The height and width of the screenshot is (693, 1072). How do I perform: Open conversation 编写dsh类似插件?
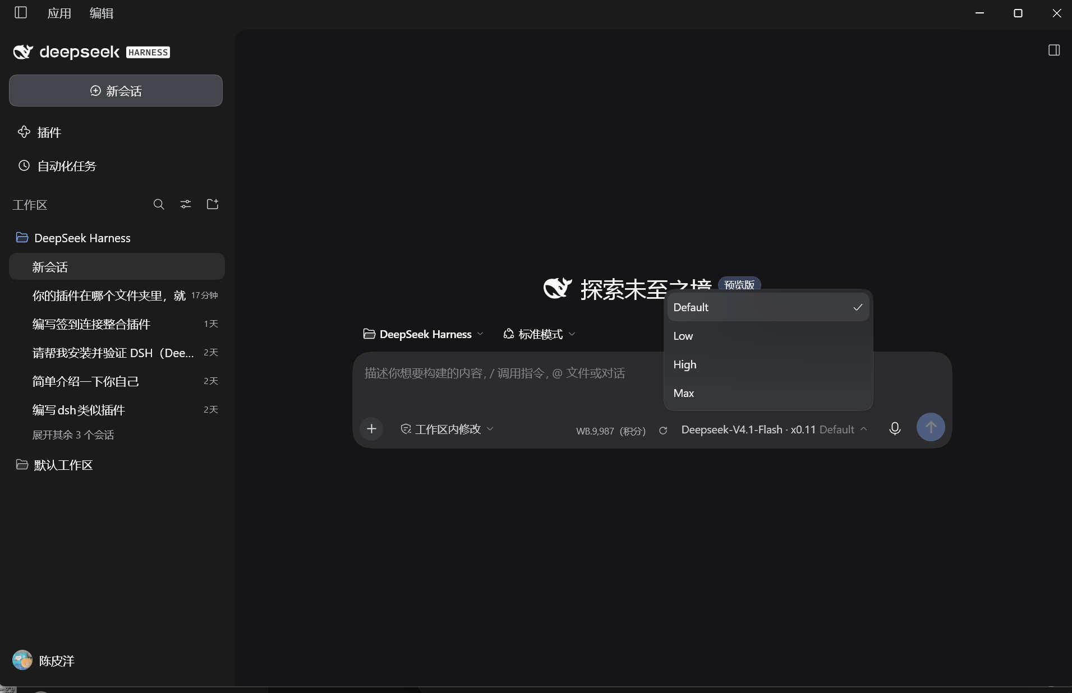point(117,410)
